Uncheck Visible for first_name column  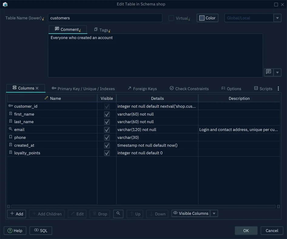pyautogui.click(x=107, y=114)
